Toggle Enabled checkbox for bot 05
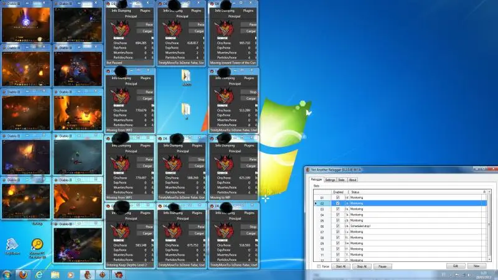The image size is (498, 280). 337,220
